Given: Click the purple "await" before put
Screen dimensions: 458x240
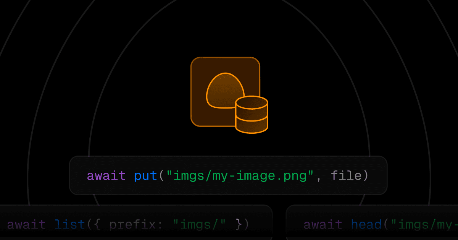Looking at the screenshot, I should tap(106, 176).
